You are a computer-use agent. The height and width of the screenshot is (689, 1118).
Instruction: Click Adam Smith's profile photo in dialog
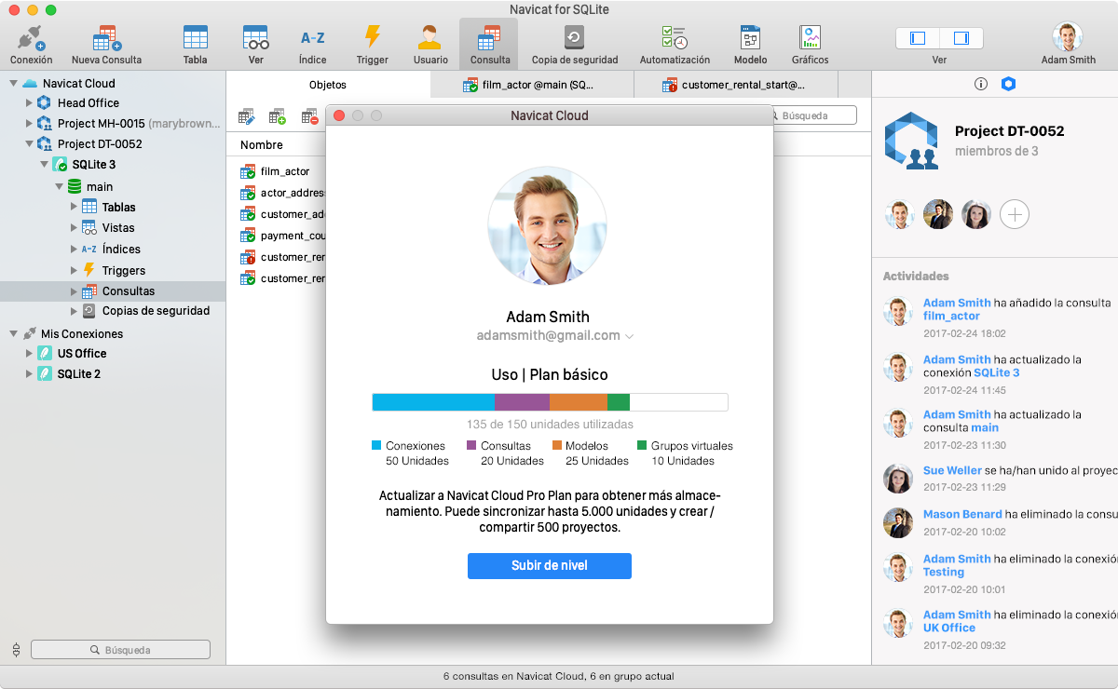548,226
